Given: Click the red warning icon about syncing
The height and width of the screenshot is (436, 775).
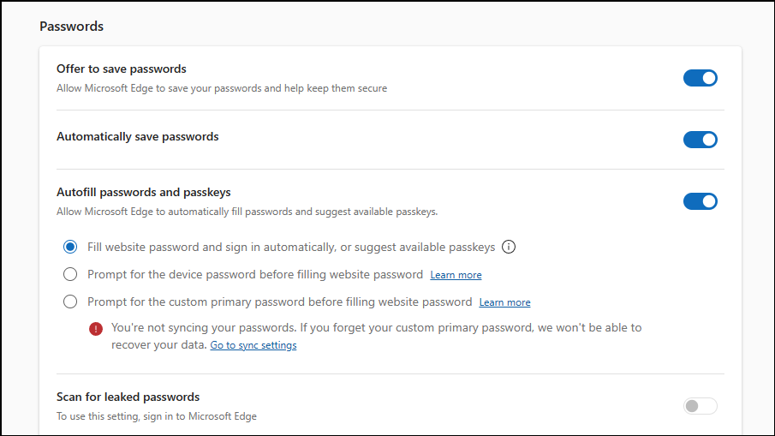Looking at the screenshot, I should point(96,328).
